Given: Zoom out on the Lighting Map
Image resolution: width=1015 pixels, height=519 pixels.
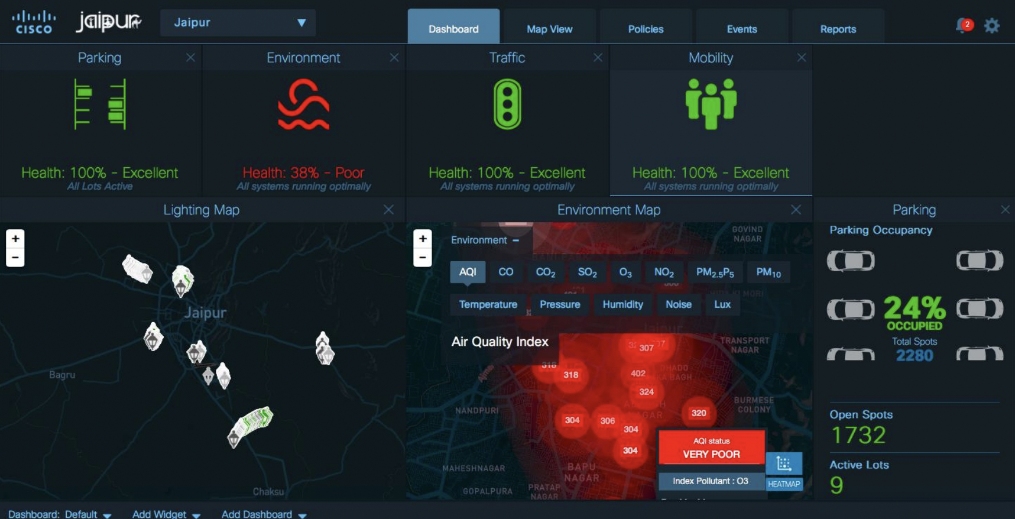Looking at the screenshot, I should coord(16,257).
